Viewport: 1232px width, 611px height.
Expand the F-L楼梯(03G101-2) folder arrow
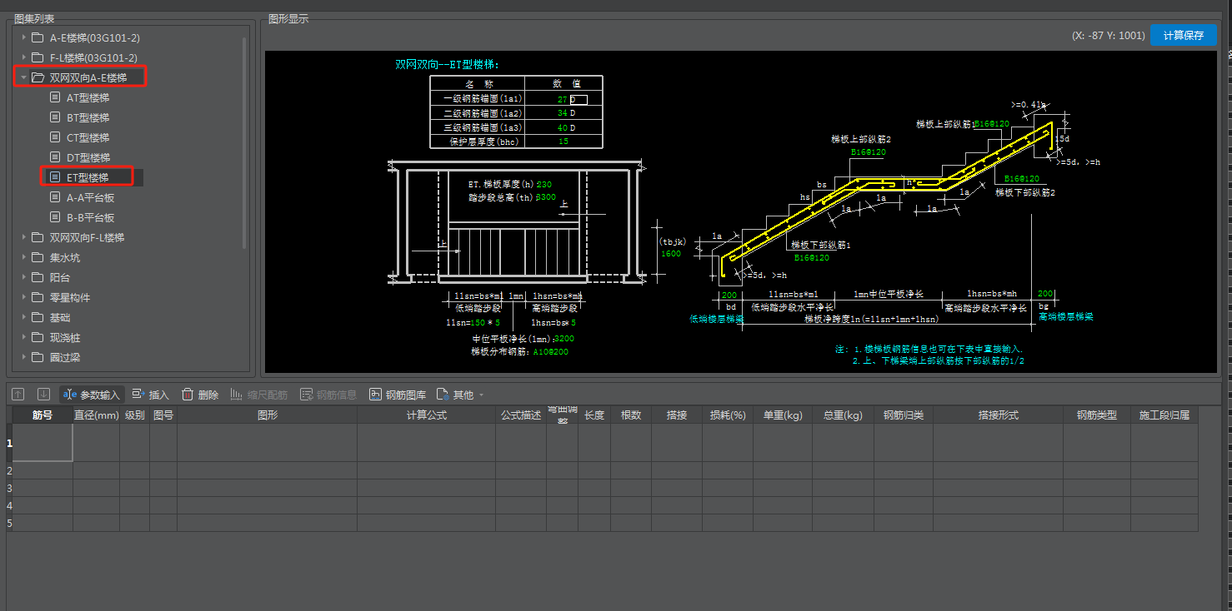[24, 57]
